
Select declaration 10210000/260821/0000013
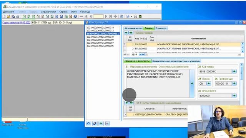tap(100, 31)
